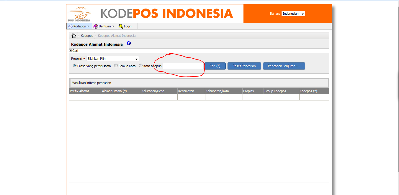
Task: Click the Cari (*) search button
Action: [x=215, y=66]
